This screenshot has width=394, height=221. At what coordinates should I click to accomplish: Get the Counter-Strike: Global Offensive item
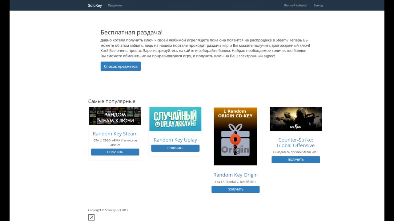tap(295, 160)
